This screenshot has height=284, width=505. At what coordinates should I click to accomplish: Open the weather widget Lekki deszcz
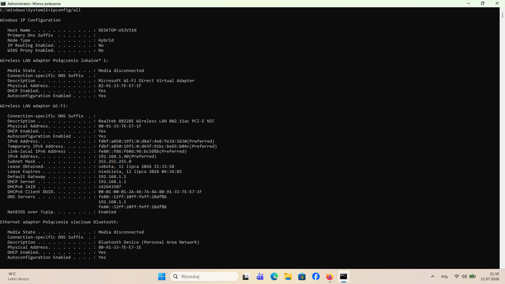(x=18, y=276)
